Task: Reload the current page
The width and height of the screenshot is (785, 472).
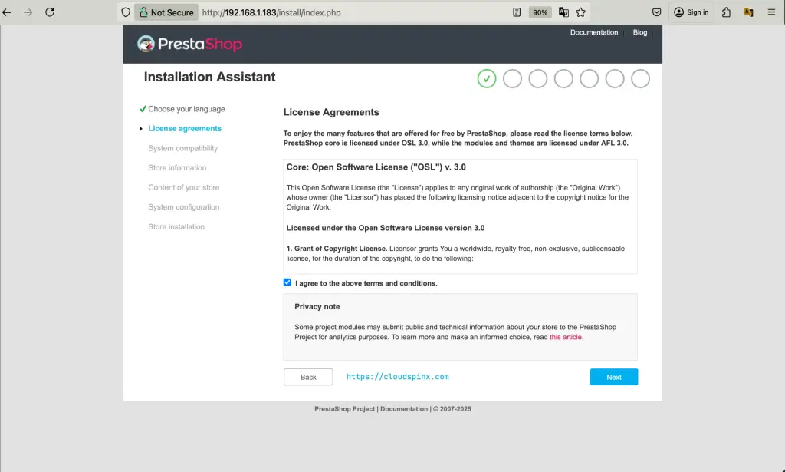Action: point(51,12)
